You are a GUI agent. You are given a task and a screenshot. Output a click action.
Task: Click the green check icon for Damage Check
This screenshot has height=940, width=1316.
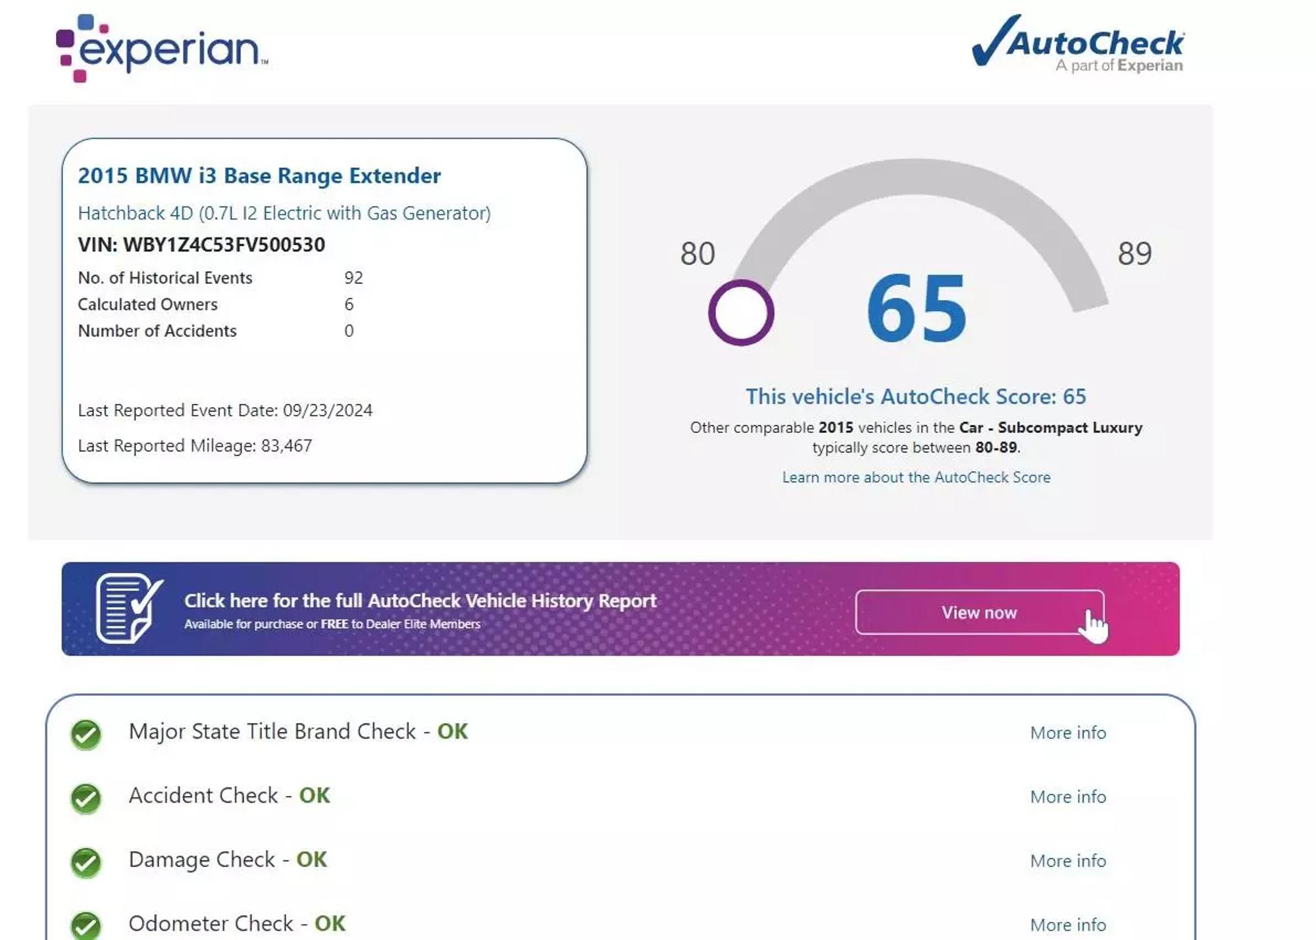(86, 862)
